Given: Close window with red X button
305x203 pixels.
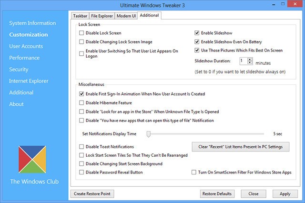Looking at the screenshot, I should click(295, 4).
